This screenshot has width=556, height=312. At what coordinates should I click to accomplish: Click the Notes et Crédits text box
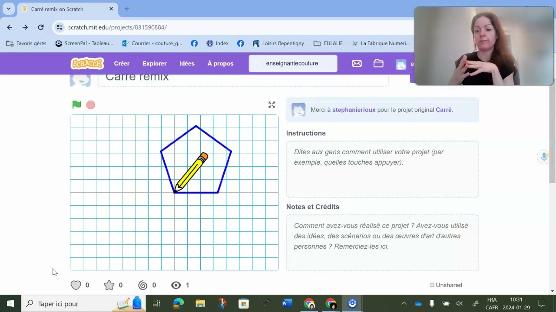[x=382, y=243]
